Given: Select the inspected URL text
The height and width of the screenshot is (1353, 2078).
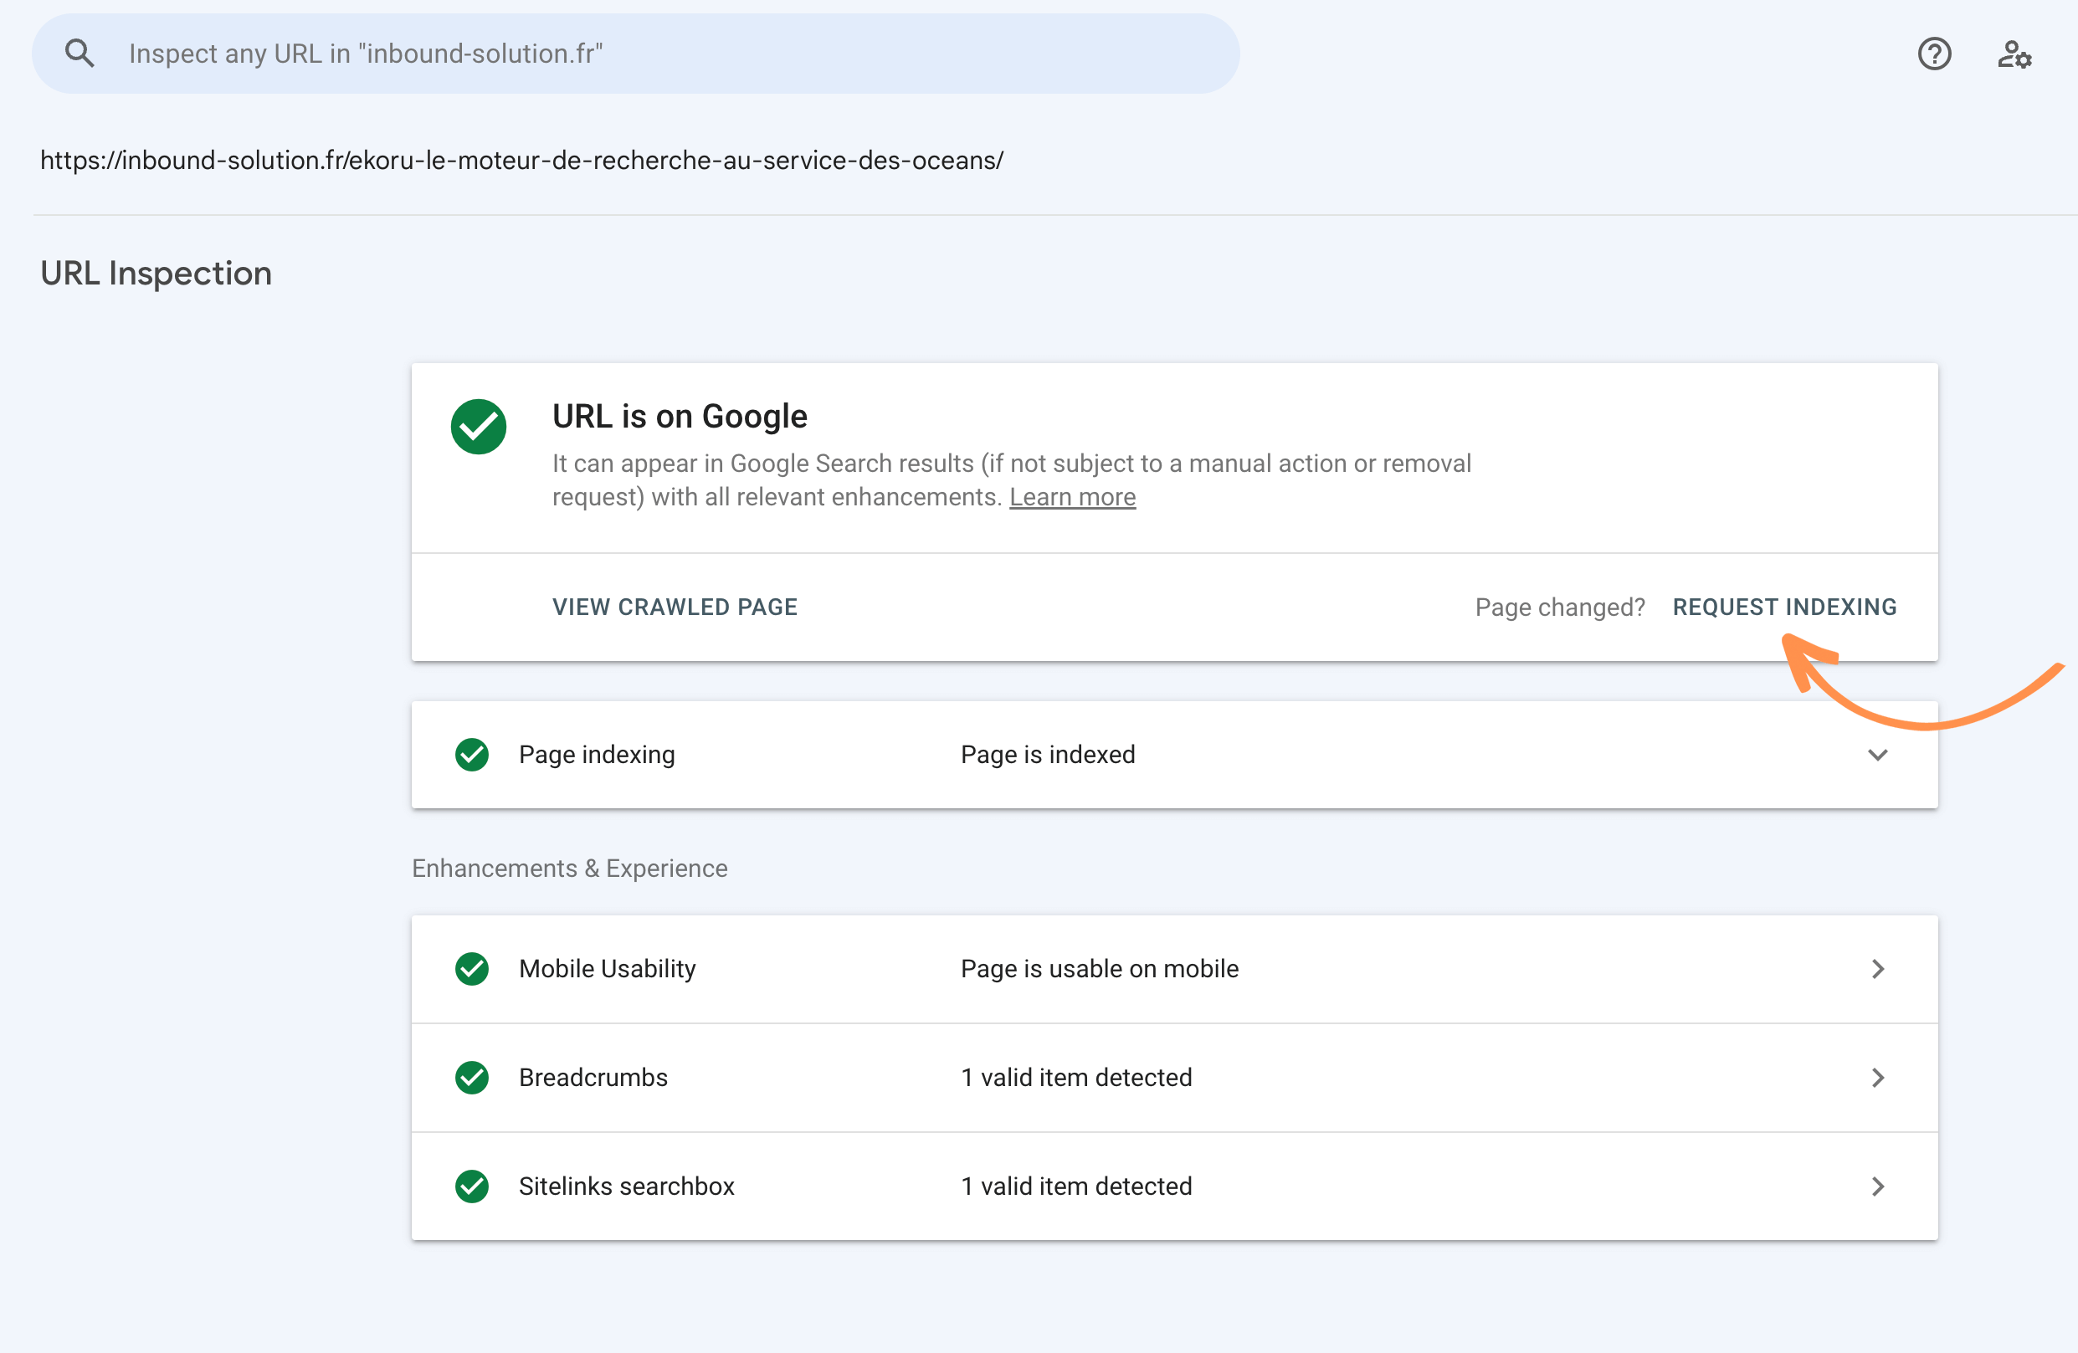Looking at the screenshot, I should point(521,161).
